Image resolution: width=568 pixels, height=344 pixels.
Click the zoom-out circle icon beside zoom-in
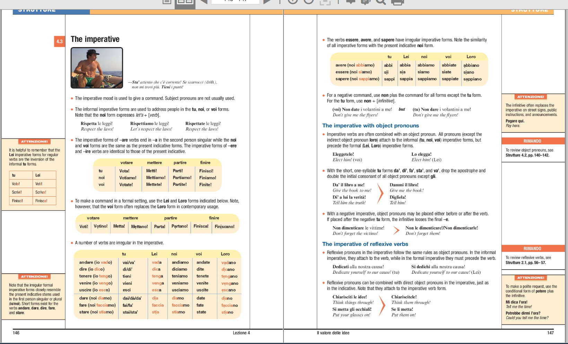click(x=308, y=2)
